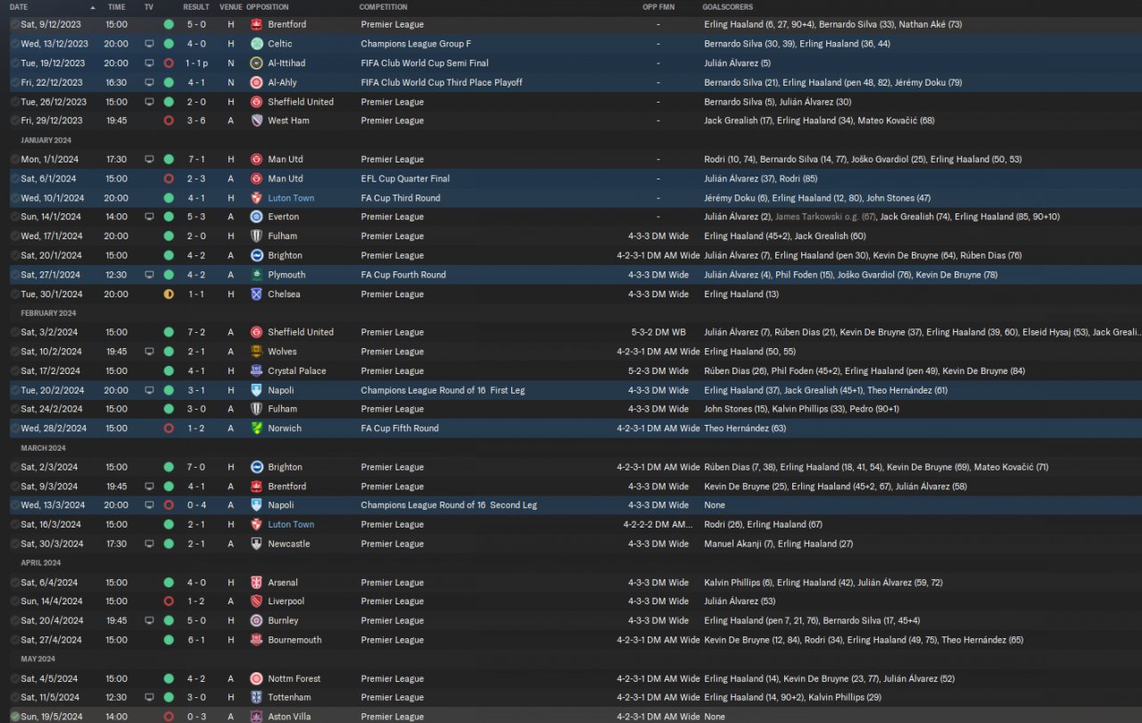Click the Al-Ahly club badge

pyautogui.click(x=256, y=82)
